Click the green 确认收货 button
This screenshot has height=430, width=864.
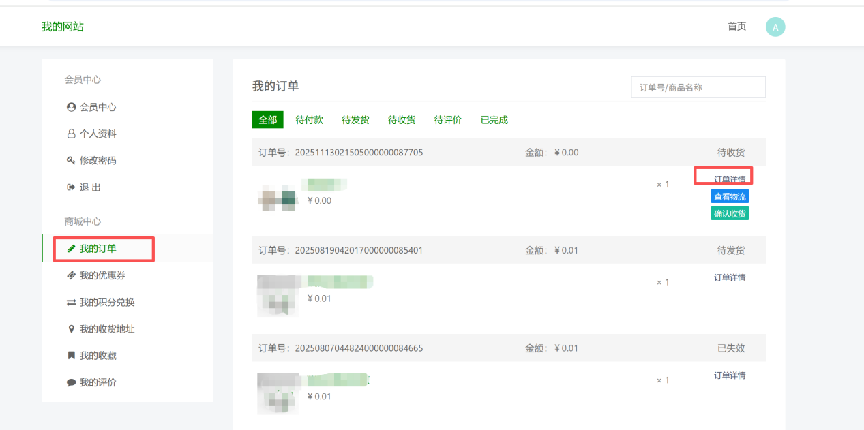click(x=730, y=213)
